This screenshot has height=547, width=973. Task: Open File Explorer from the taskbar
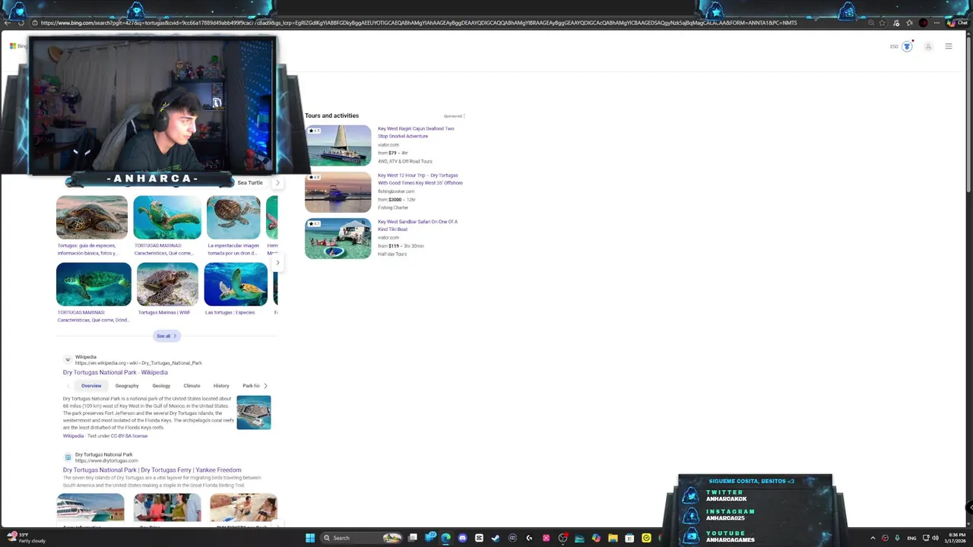tap(613, 538)
